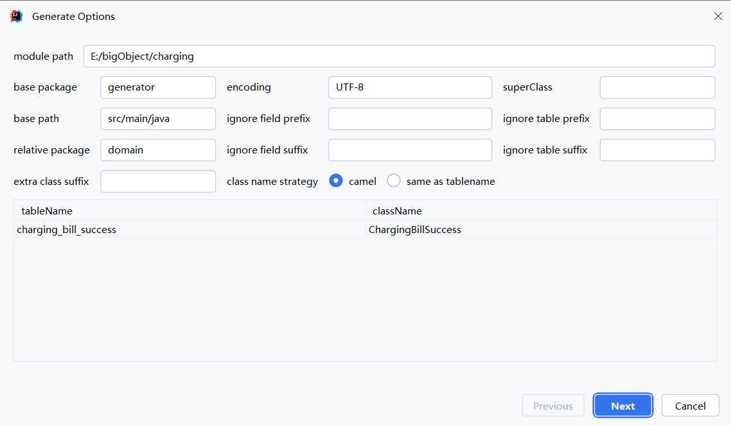
Task: Focus the ignore table prefix field
Action: (x=657, y=119)
